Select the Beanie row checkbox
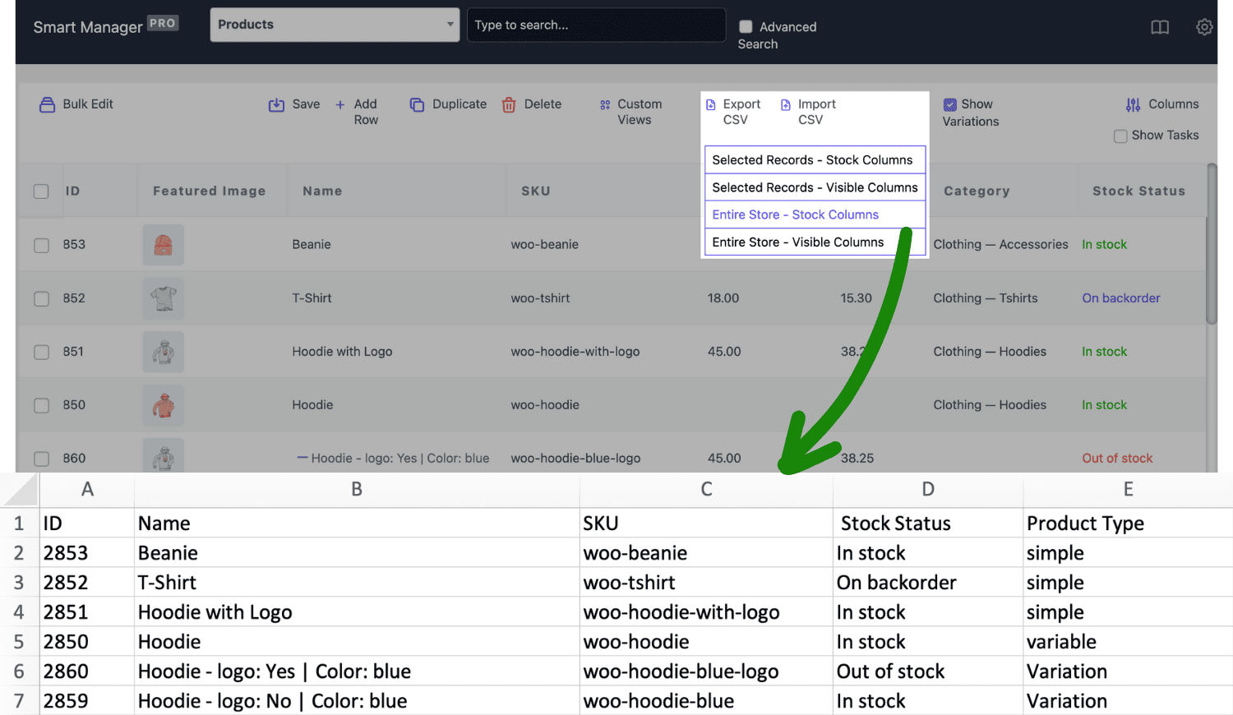This screenshot has width=1233, height=715. pyautogui.click(x=41, y=246)
